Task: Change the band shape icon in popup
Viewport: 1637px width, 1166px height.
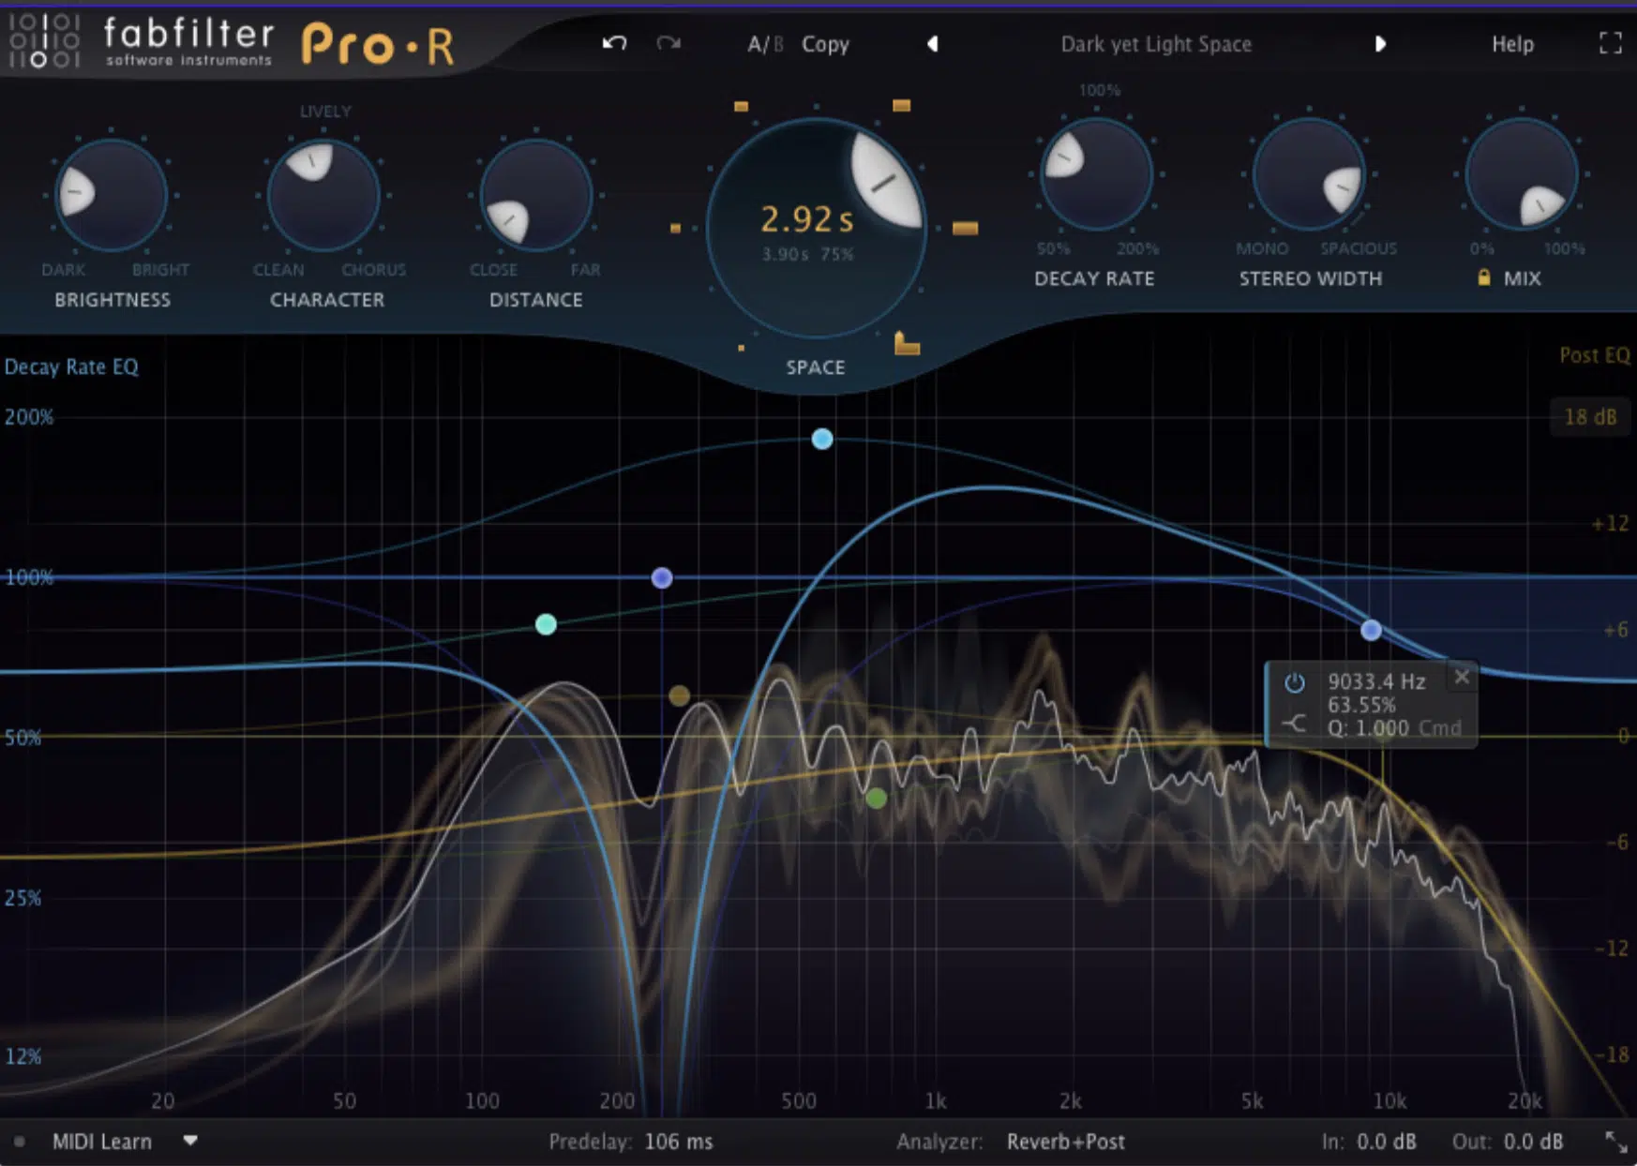Action: tap(1295, 725)
